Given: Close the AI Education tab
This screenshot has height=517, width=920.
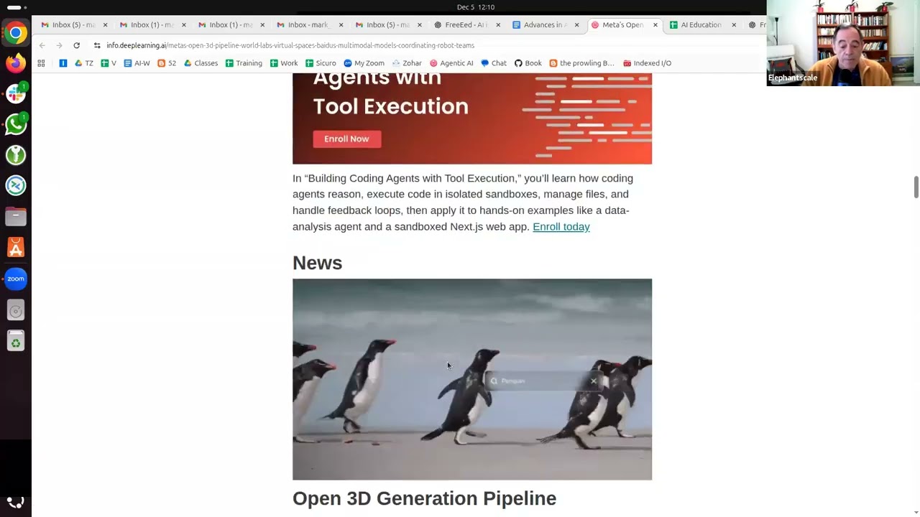Looking at the screenshot, I should tap(733, 24).
